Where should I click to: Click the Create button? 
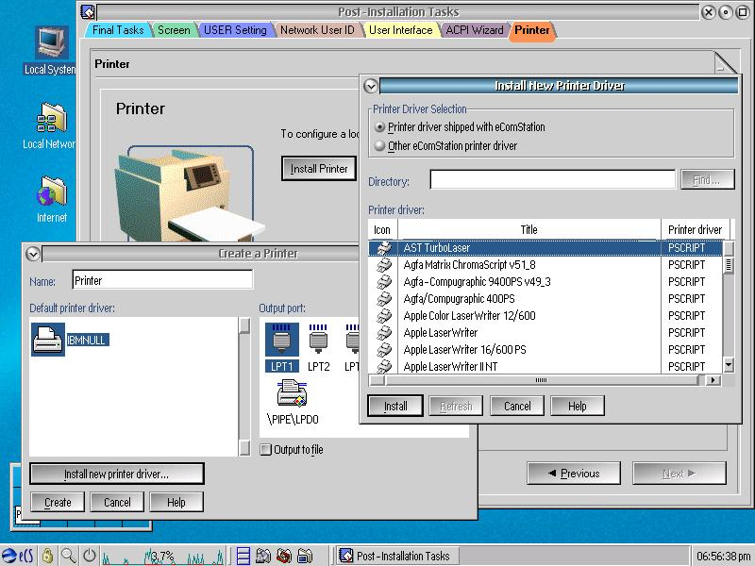point(58,503)
